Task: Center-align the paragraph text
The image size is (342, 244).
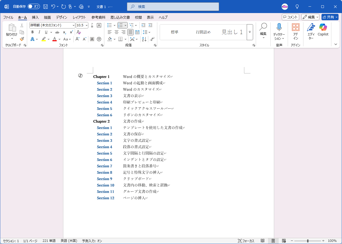Action: point(116,32)
